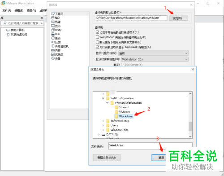Image resolution: width=224 pixels, height=176 pixels.
Task: Expand the Users tree node
Action: point(103,125)
